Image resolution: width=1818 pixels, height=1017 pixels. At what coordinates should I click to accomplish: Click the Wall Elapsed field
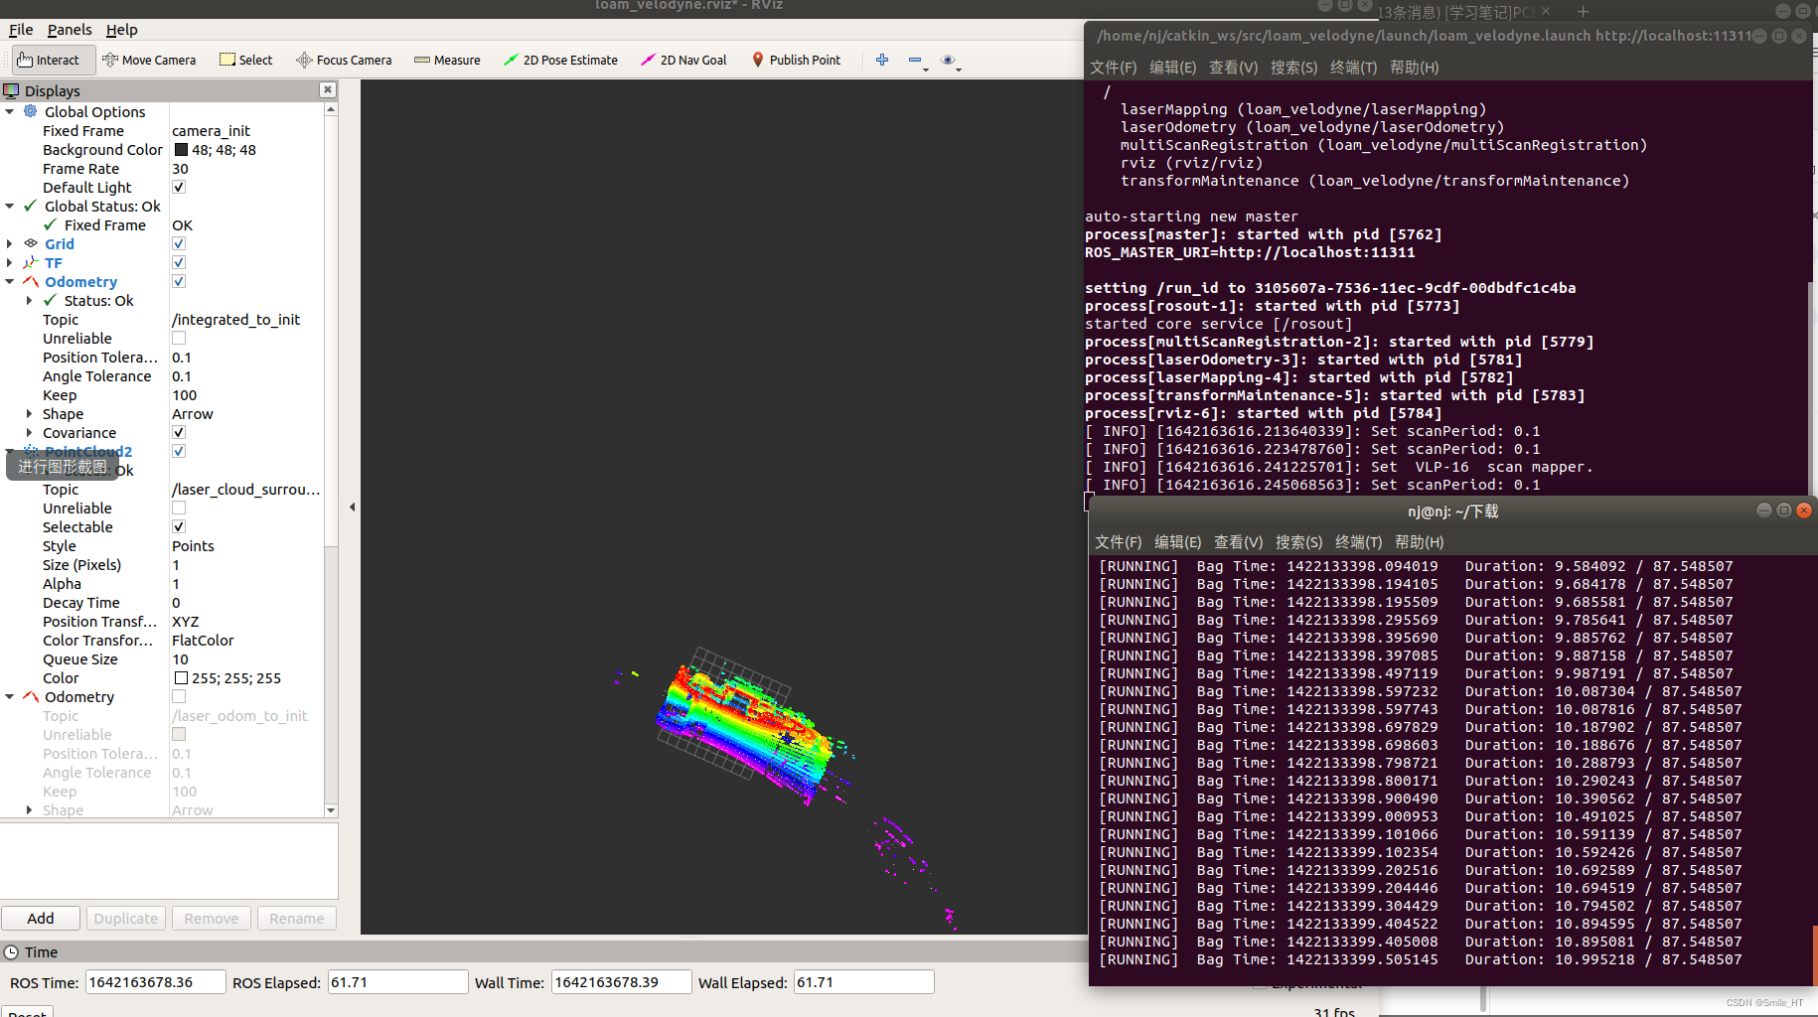point(863,982)
